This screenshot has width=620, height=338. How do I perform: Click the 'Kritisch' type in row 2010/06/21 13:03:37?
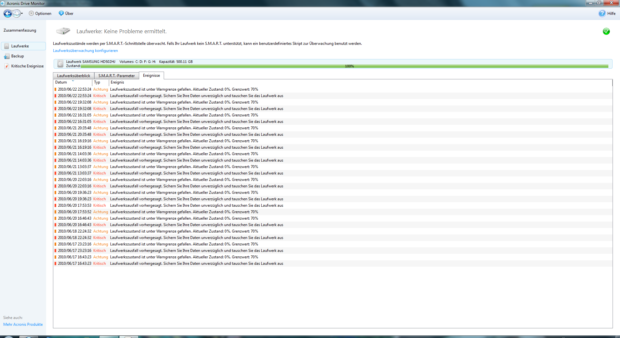(99, 173)
